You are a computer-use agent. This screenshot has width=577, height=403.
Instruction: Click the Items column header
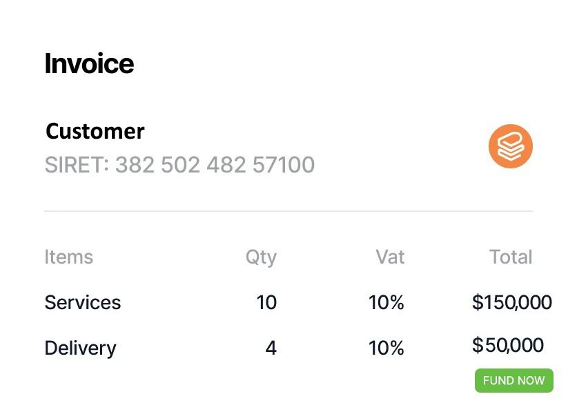coord(69,257)
